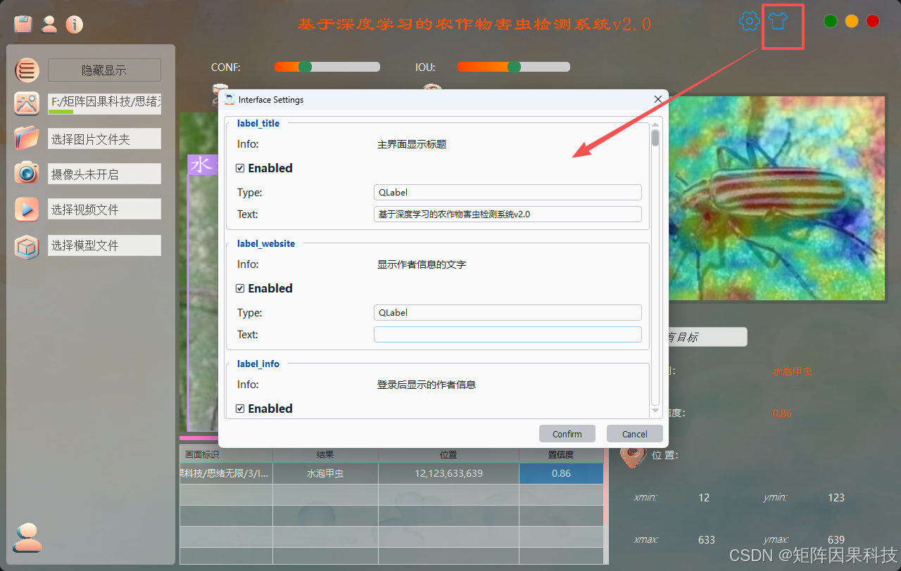Click the save icon in the top-left toolbar
The height and width of the screenshot is (571, 901).
(23, 23)
